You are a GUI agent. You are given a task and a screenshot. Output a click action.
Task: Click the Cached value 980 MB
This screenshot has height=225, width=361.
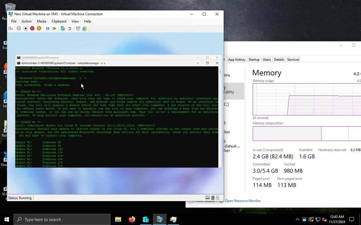(x=293, y=171)
